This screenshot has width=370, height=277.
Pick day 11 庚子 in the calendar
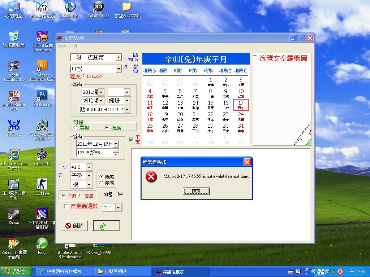[x=150, y=105]
